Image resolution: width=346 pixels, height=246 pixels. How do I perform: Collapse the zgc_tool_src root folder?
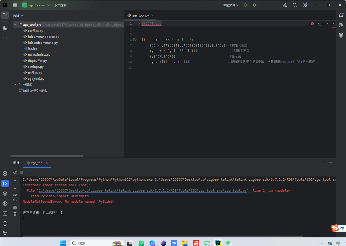[15, 24]
